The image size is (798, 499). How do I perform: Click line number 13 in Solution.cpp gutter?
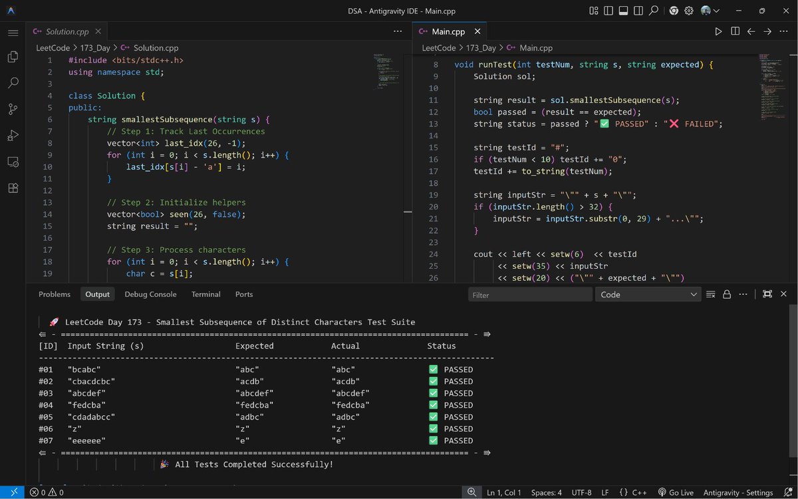[x=47, y=202]
